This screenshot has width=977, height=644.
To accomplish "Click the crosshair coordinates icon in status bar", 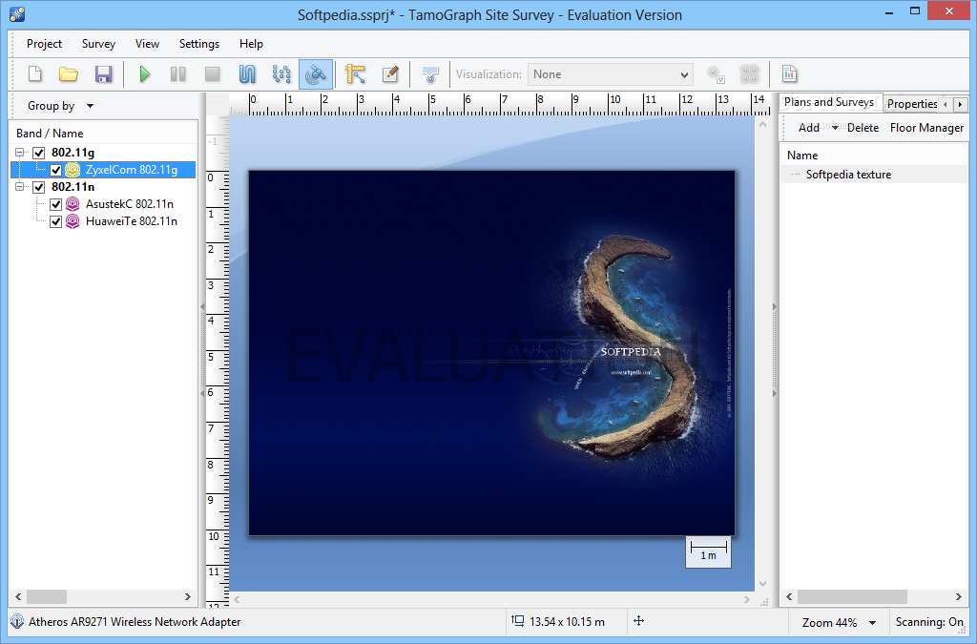I will click(638, 621).
